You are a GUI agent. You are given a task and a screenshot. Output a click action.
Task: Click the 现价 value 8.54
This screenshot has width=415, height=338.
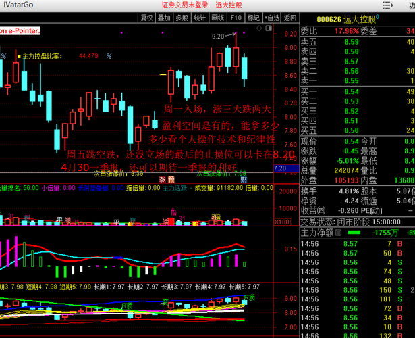pyautogui.click(x=352, y=141)
